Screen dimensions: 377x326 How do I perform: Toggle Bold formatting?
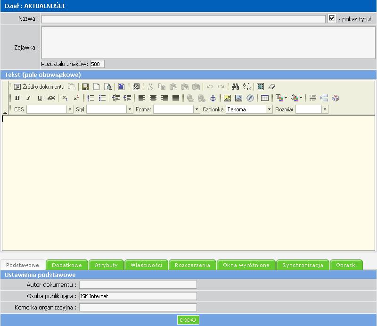(17, 98)
